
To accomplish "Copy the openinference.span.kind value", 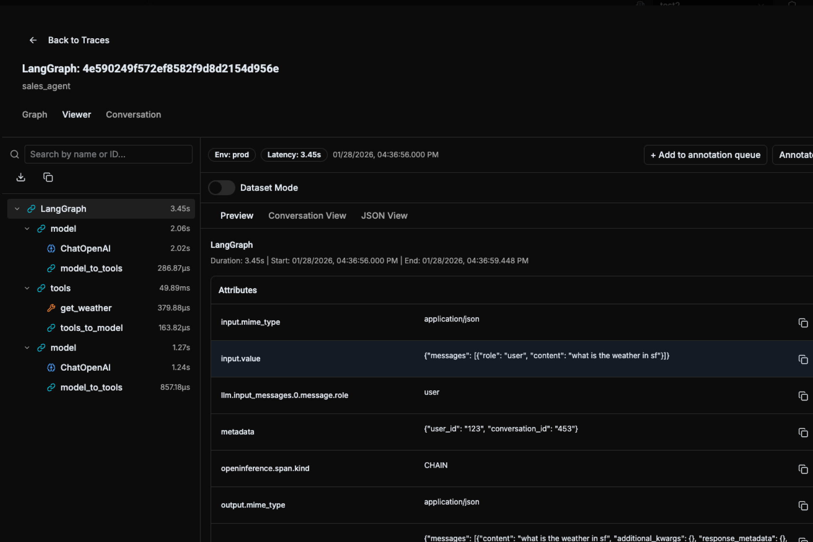I will pyautogui.click(x=802, y=470).
